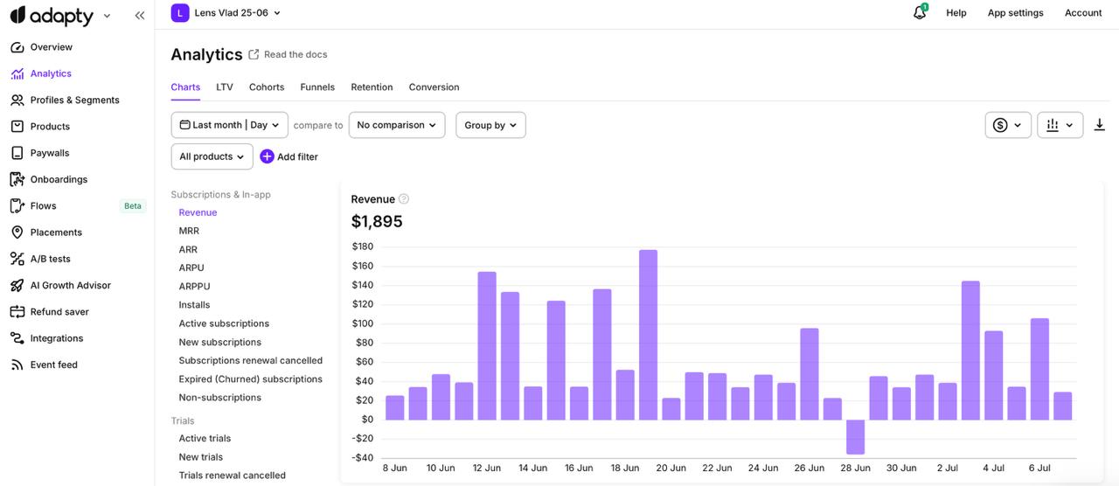This screenshot has height=486, width=1119.
Task: Open the All products filter dropdown
Action: point(212,156)
